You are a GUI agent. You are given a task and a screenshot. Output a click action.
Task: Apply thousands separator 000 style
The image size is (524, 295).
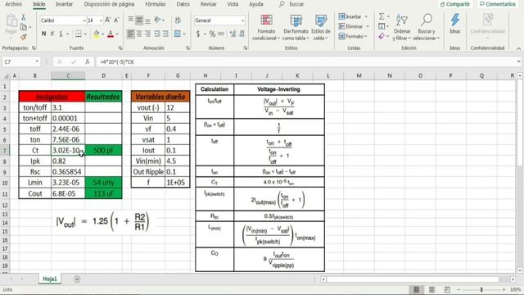pos(221,34)
